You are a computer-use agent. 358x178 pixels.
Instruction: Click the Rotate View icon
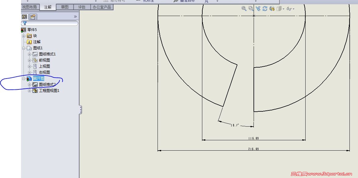pos(265,9)
